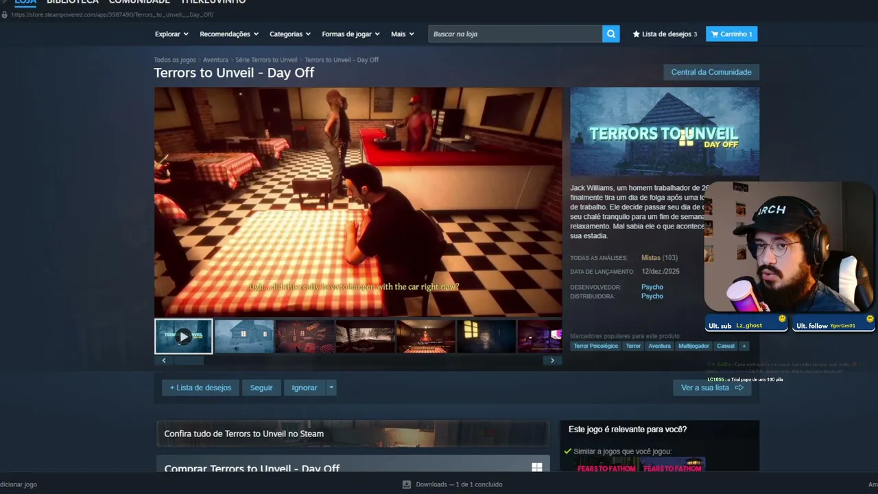
Task: Click the play icon on the trailer thumbnail
Action: [x=183, y=336]
